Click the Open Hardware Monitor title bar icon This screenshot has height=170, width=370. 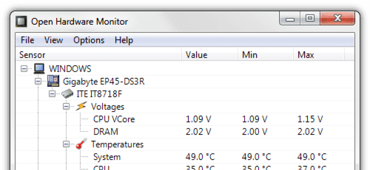click(21, 22)
